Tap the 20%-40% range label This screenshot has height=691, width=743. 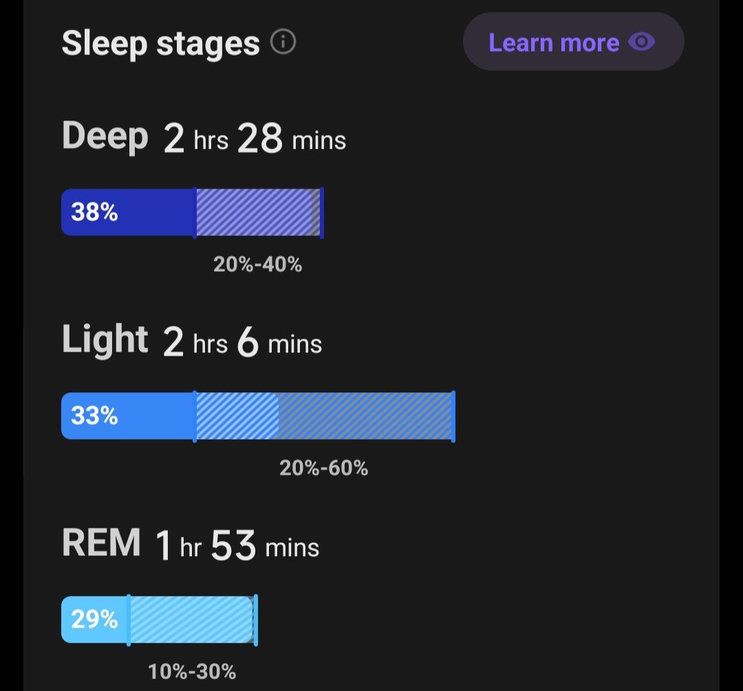point(257,264)
